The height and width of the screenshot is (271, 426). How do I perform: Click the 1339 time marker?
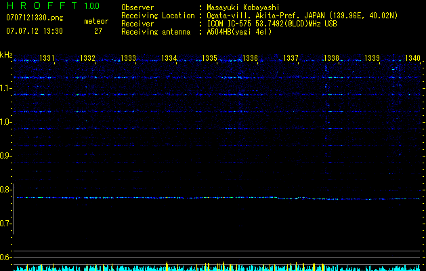point(372,58)
